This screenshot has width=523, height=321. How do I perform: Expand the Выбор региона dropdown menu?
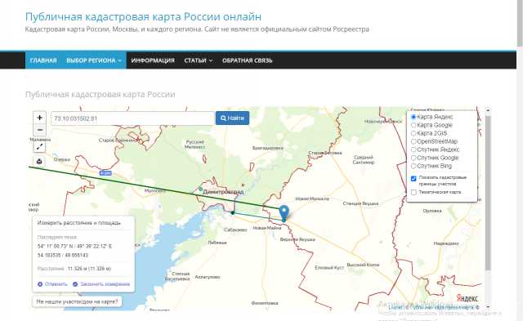(94, 60)
